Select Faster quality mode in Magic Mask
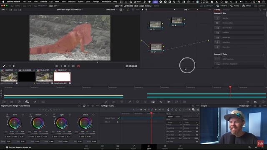Image resolution: width=267 pixels, height=150 pixels. (x=170, y=117)
